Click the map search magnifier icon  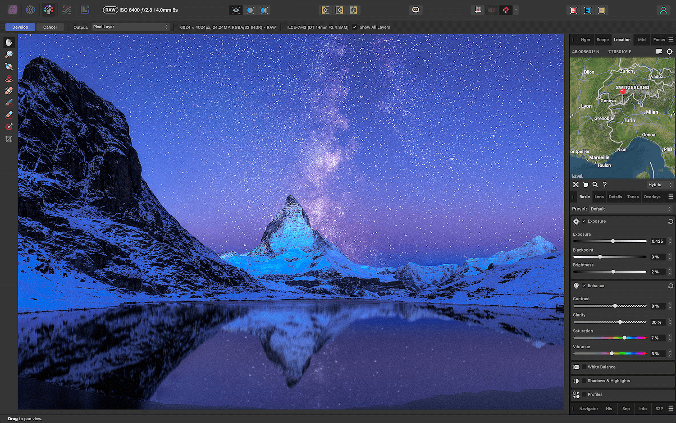[595, 184]
